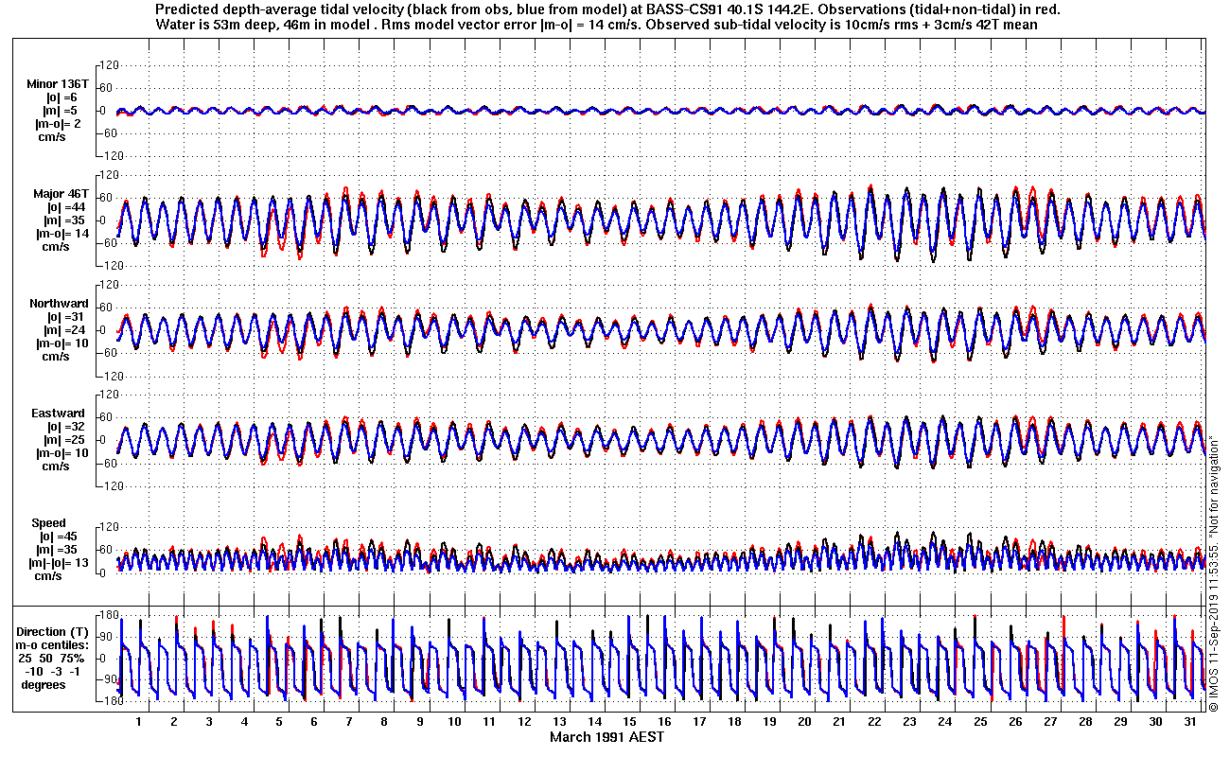Select '|m| =5' in the Minor panel

(63, 111)
